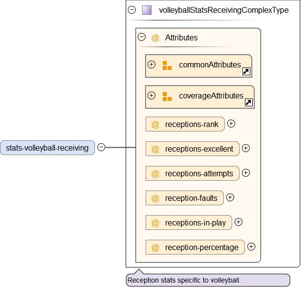Select the receptions-in-play attribute box
The width and height of the screenshot is (301, 288).
click(189, 223)
